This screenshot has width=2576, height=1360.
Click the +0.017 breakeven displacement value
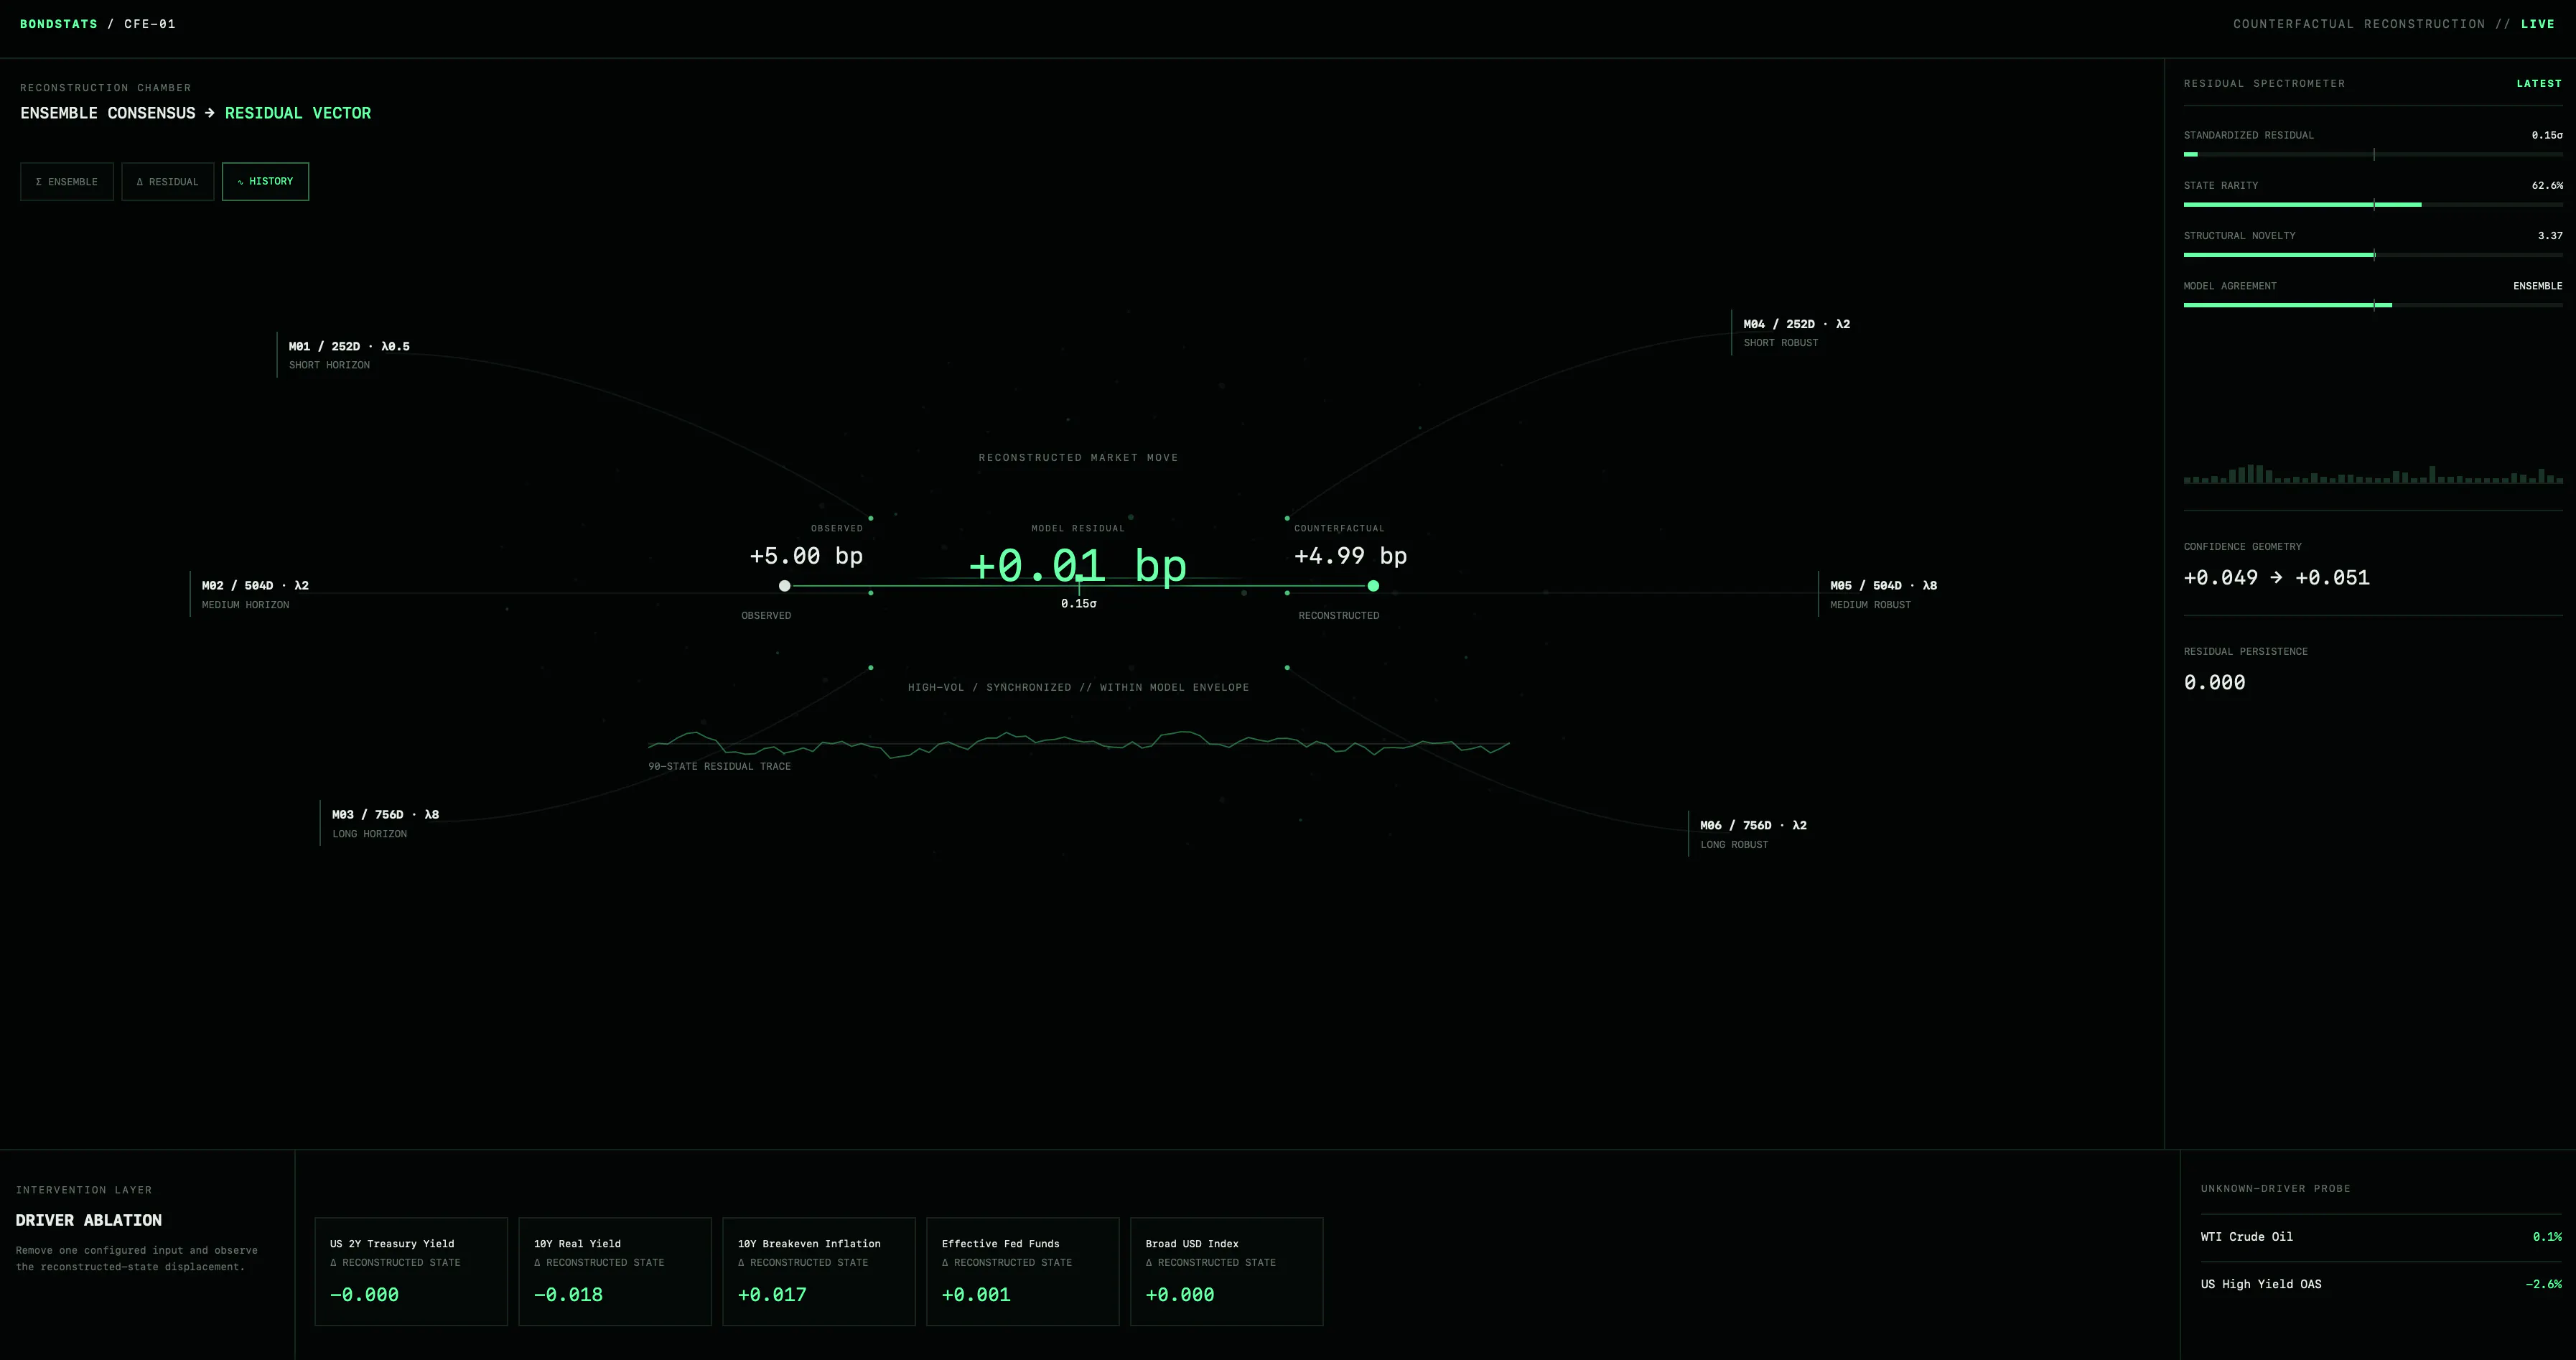click(772, 1295)
